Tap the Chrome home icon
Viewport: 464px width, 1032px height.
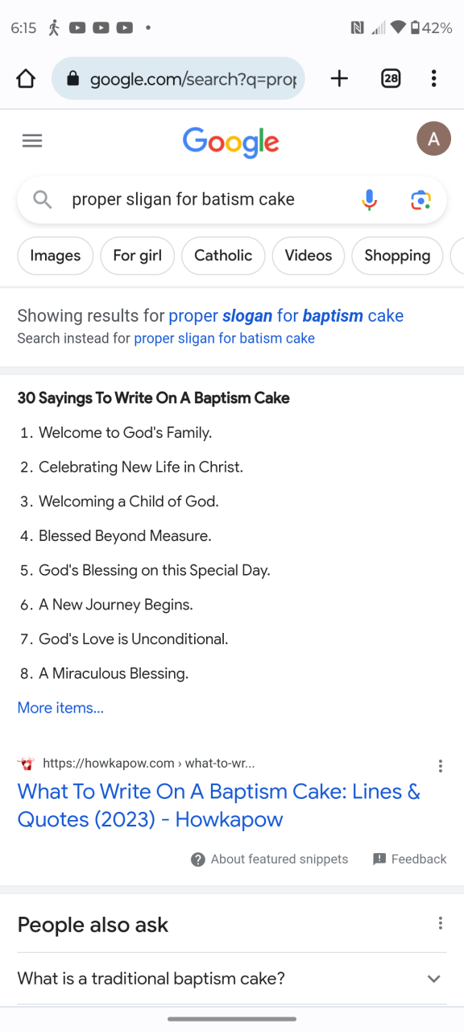26,78
